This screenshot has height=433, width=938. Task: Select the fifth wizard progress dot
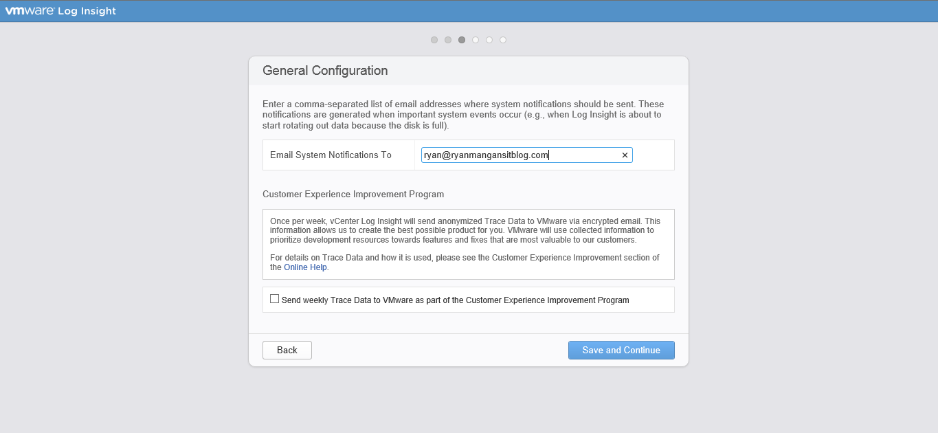pos(489,40)
